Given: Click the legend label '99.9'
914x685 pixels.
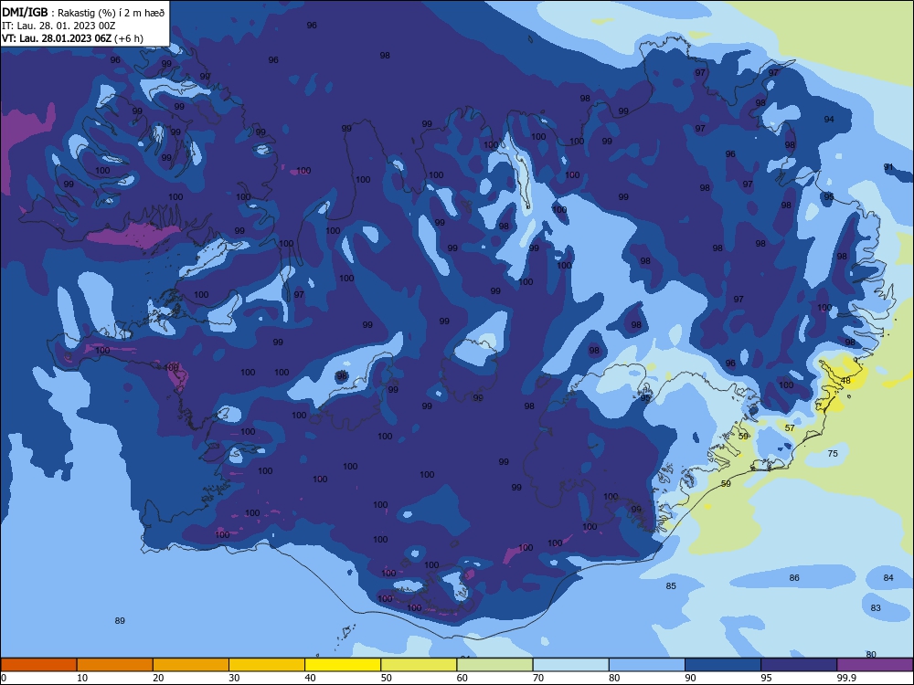Looking at the screenshot, I should (846, 678).
